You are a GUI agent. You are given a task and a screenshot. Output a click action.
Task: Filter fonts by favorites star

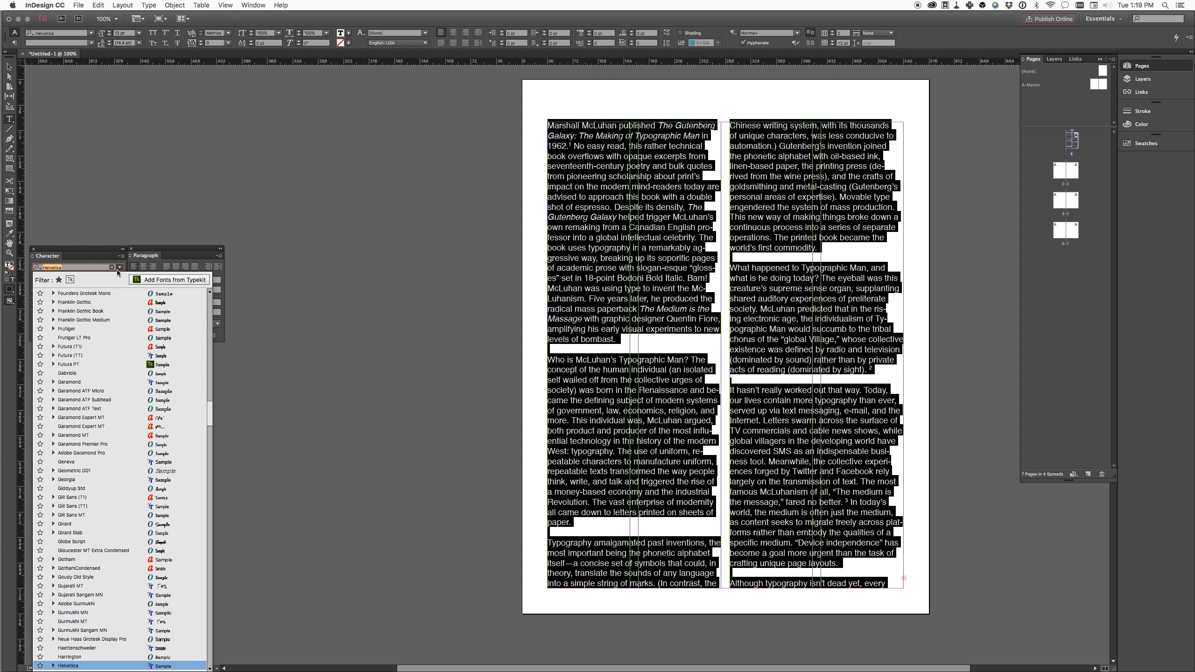point(59,280)
